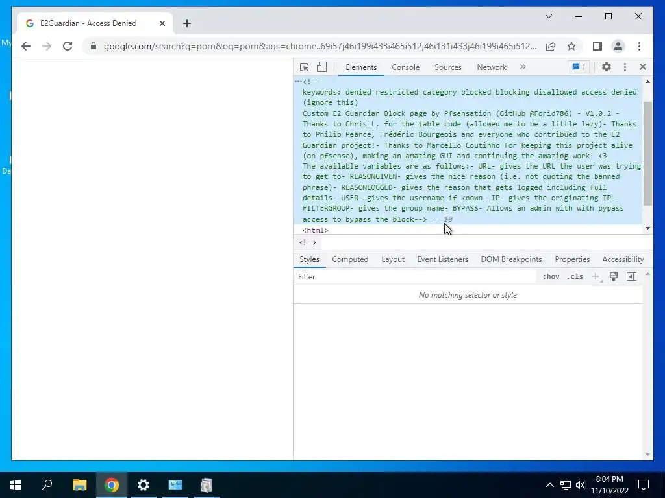Open the DevTools customize three-dot menu
This screenshot has width=665, height=498.
[x=625, y=67]
